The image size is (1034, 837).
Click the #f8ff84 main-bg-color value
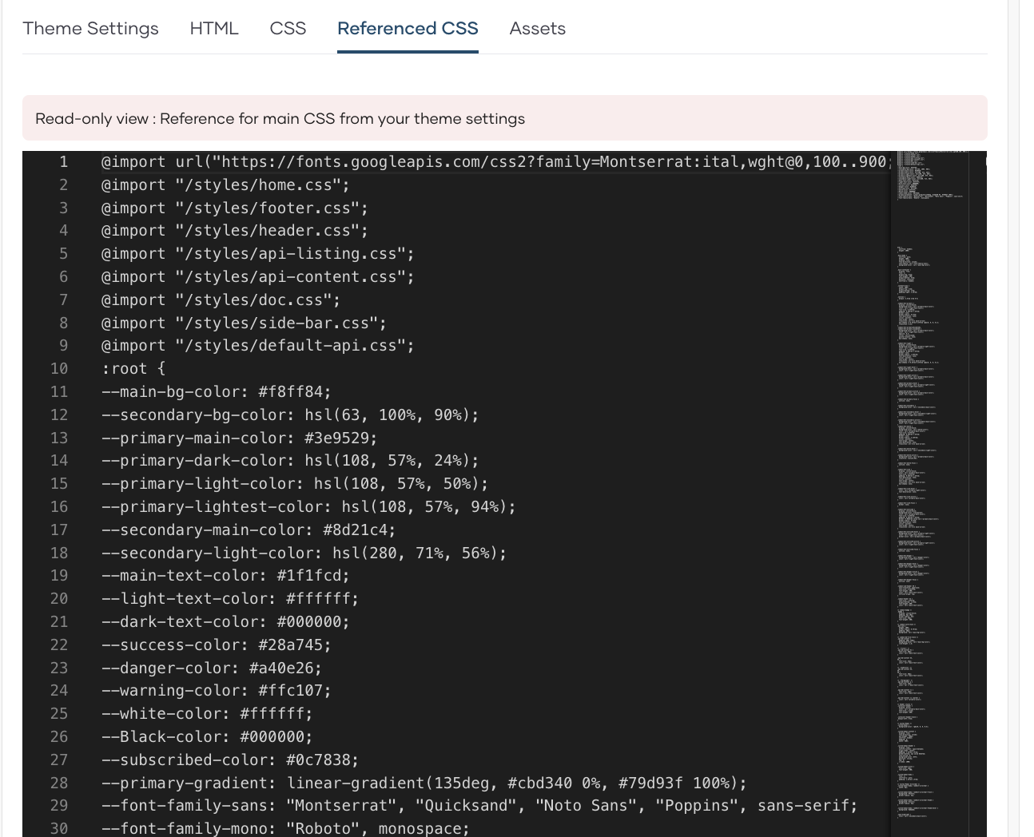293,392
